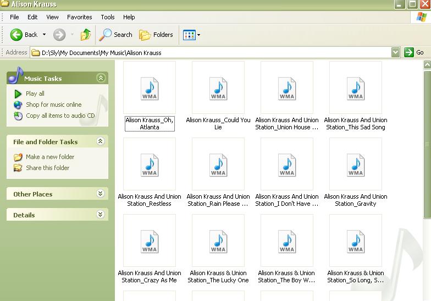Go up one folder level
Viewport: 431px width, 301px height.
[86, 35]
